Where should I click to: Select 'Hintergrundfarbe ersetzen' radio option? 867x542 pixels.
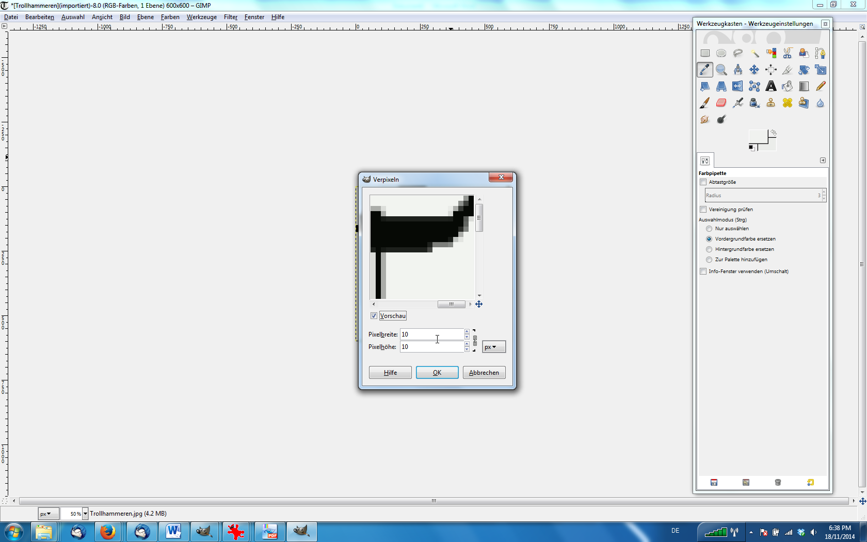tap(709, 249)
